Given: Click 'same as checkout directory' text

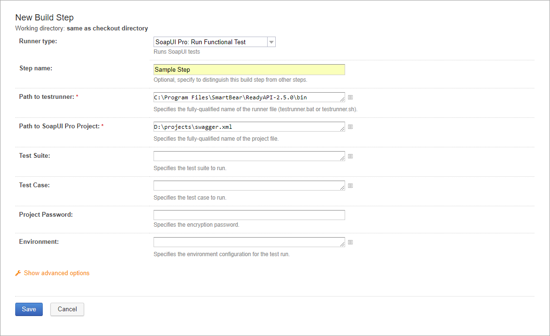Looking at the screenshot, I should coord(107,28).
